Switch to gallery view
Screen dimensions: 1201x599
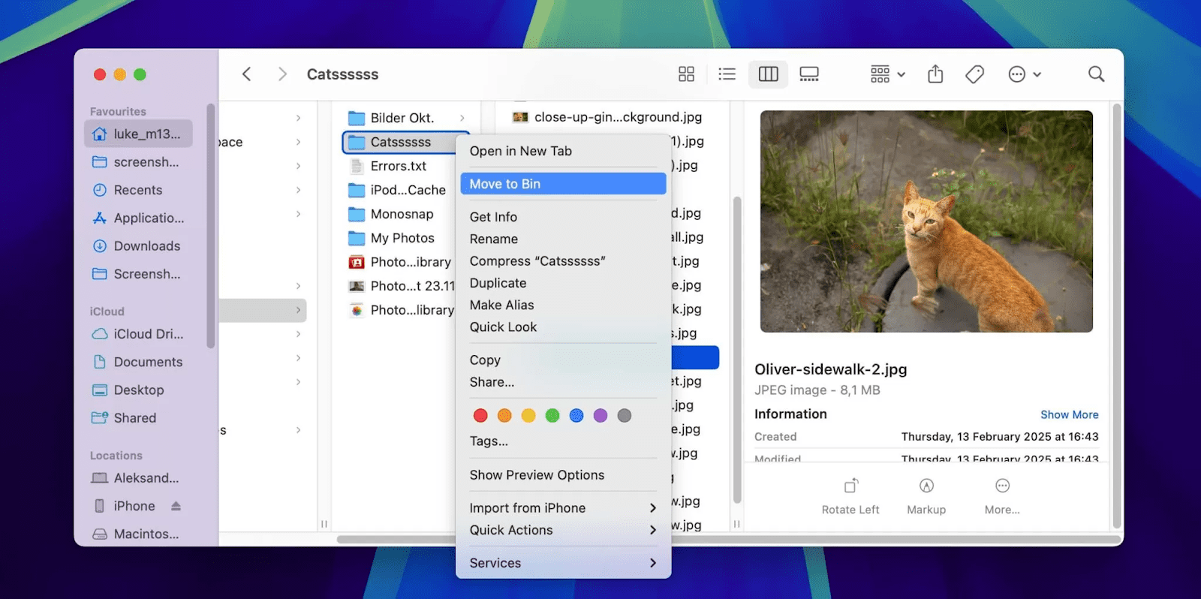808,74
